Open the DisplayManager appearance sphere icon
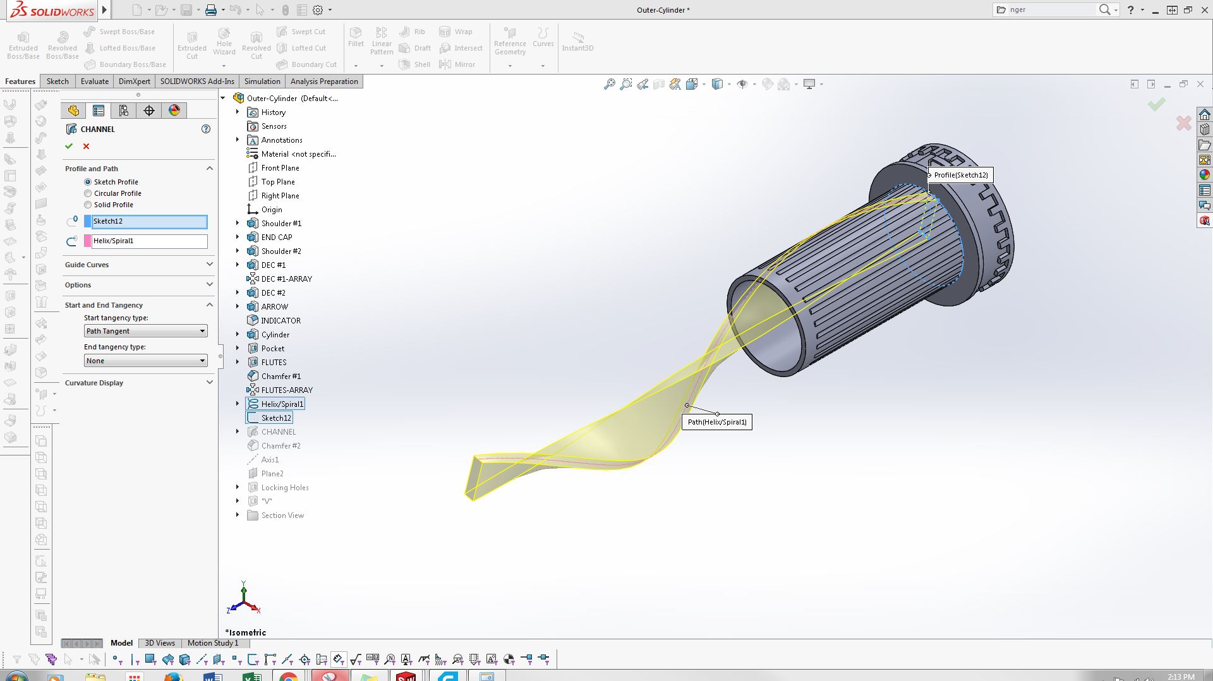 [174, 111]
